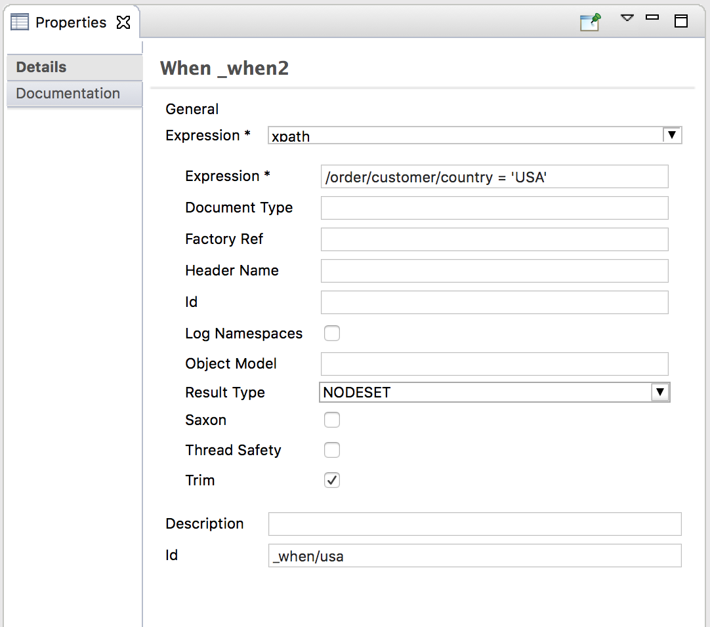Maximize the Properties view

[681, 21]
